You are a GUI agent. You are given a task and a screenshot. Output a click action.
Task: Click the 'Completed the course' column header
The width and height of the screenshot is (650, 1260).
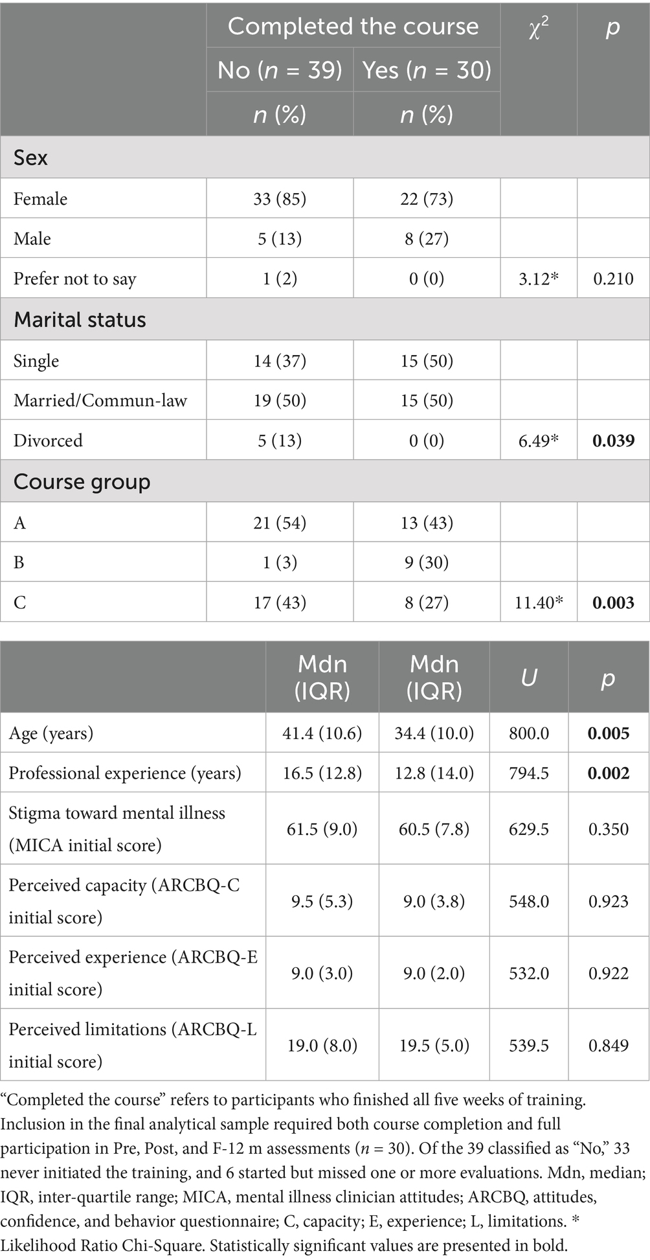(353, 26)
